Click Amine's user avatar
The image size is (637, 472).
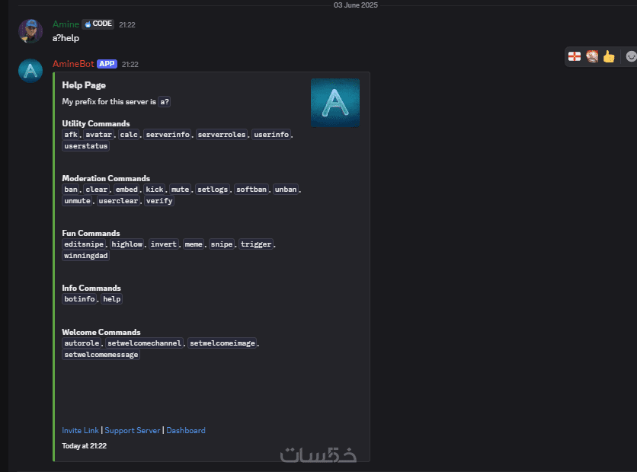point(30,31)
